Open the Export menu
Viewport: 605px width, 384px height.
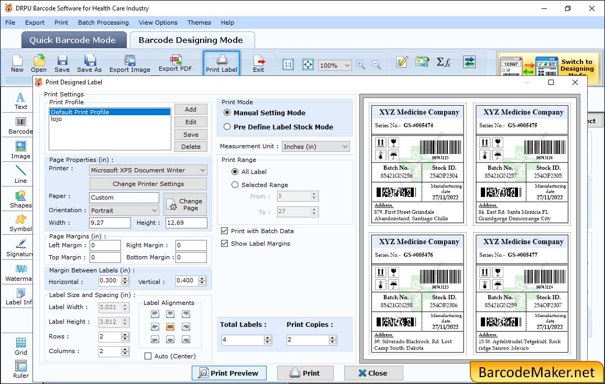click(35, 23)
